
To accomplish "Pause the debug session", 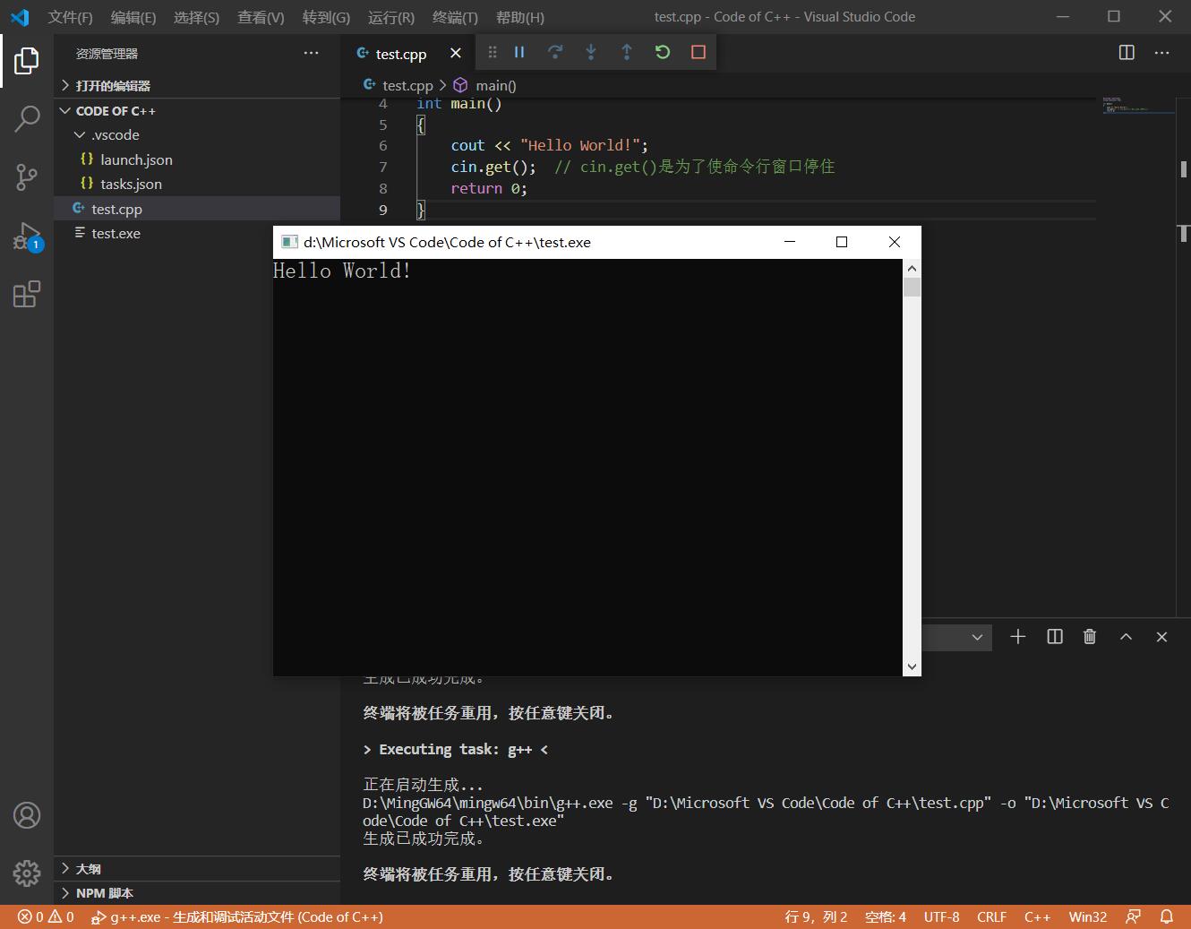I will coord(519,53).
